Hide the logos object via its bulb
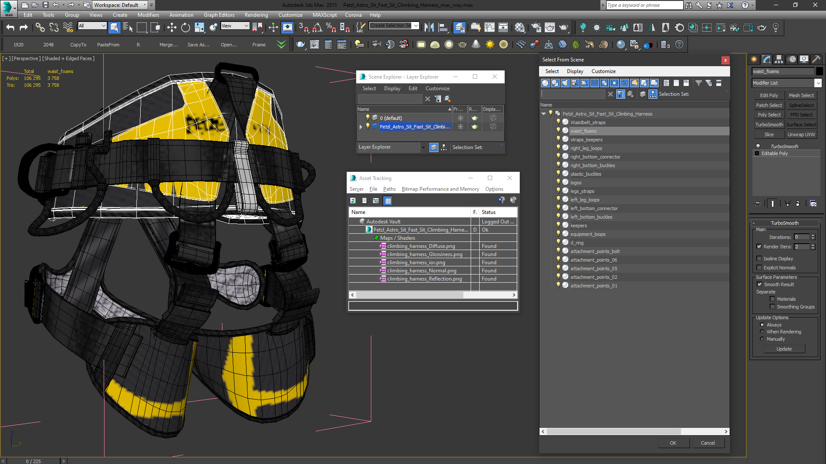Screen dimensions: 826x464 tap(558, 183)
